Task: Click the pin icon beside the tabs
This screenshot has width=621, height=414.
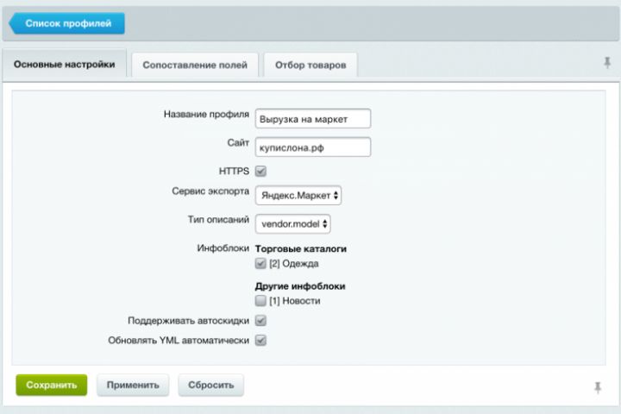Action: 607,62
